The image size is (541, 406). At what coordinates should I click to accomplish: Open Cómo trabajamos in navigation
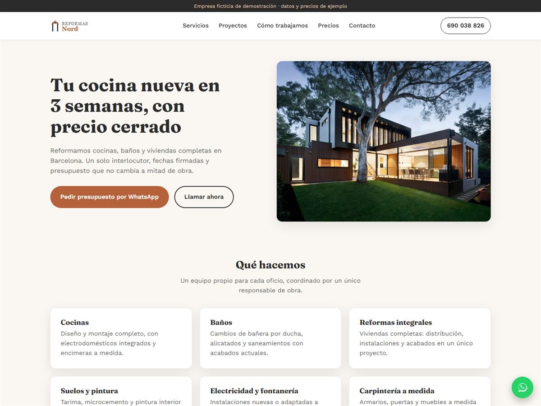282,26
